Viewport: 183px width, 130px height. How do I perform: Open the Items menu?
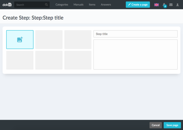pos(92,5)
